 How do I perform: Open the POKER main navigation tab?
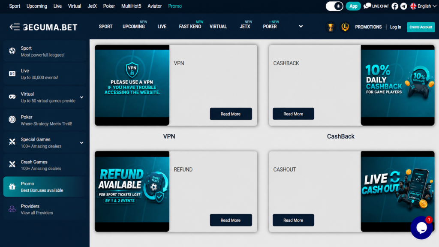270,27
